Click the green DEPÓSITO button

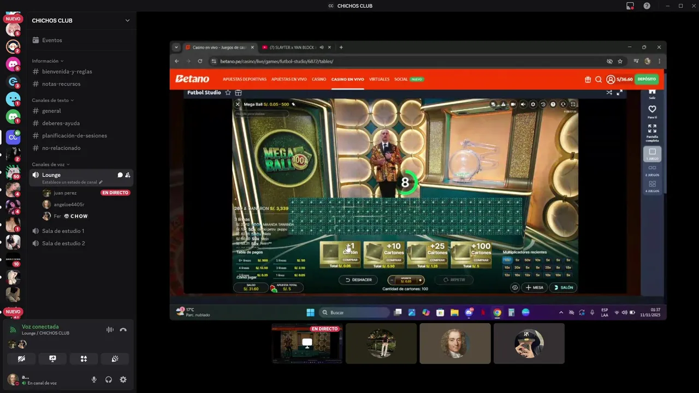click(x=647, y=79)
